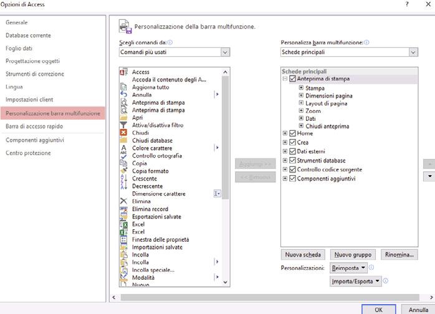435x314 pixels.
Task: Click the Copia icon
Action: [123, 163]
